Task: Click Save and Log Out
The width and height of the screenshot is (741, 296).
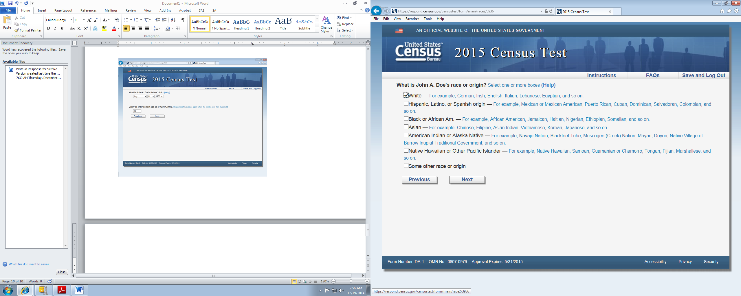Action: point(704,75)
